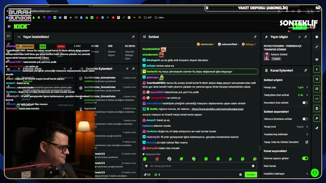Open the pindirim.com link in chat
The width and height of the screenshot is (326, 183).
tap(218, 109)
